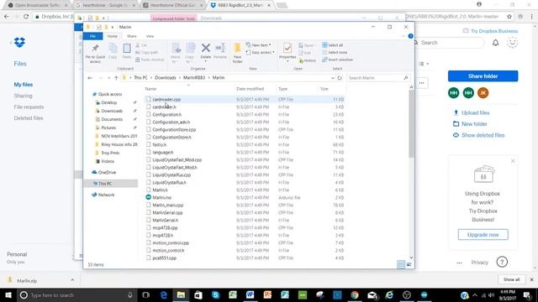The image size is (538, 302).
Task: Open Dropbox notifications bell
Action: pos(495,43)
